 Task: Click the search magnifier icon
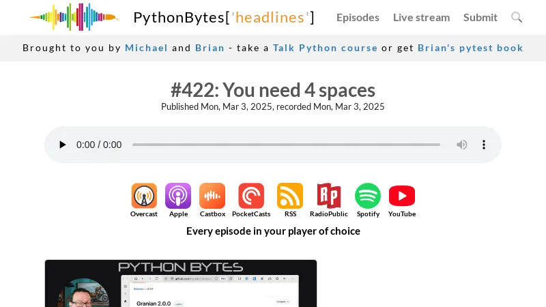[x=517, y=17]
